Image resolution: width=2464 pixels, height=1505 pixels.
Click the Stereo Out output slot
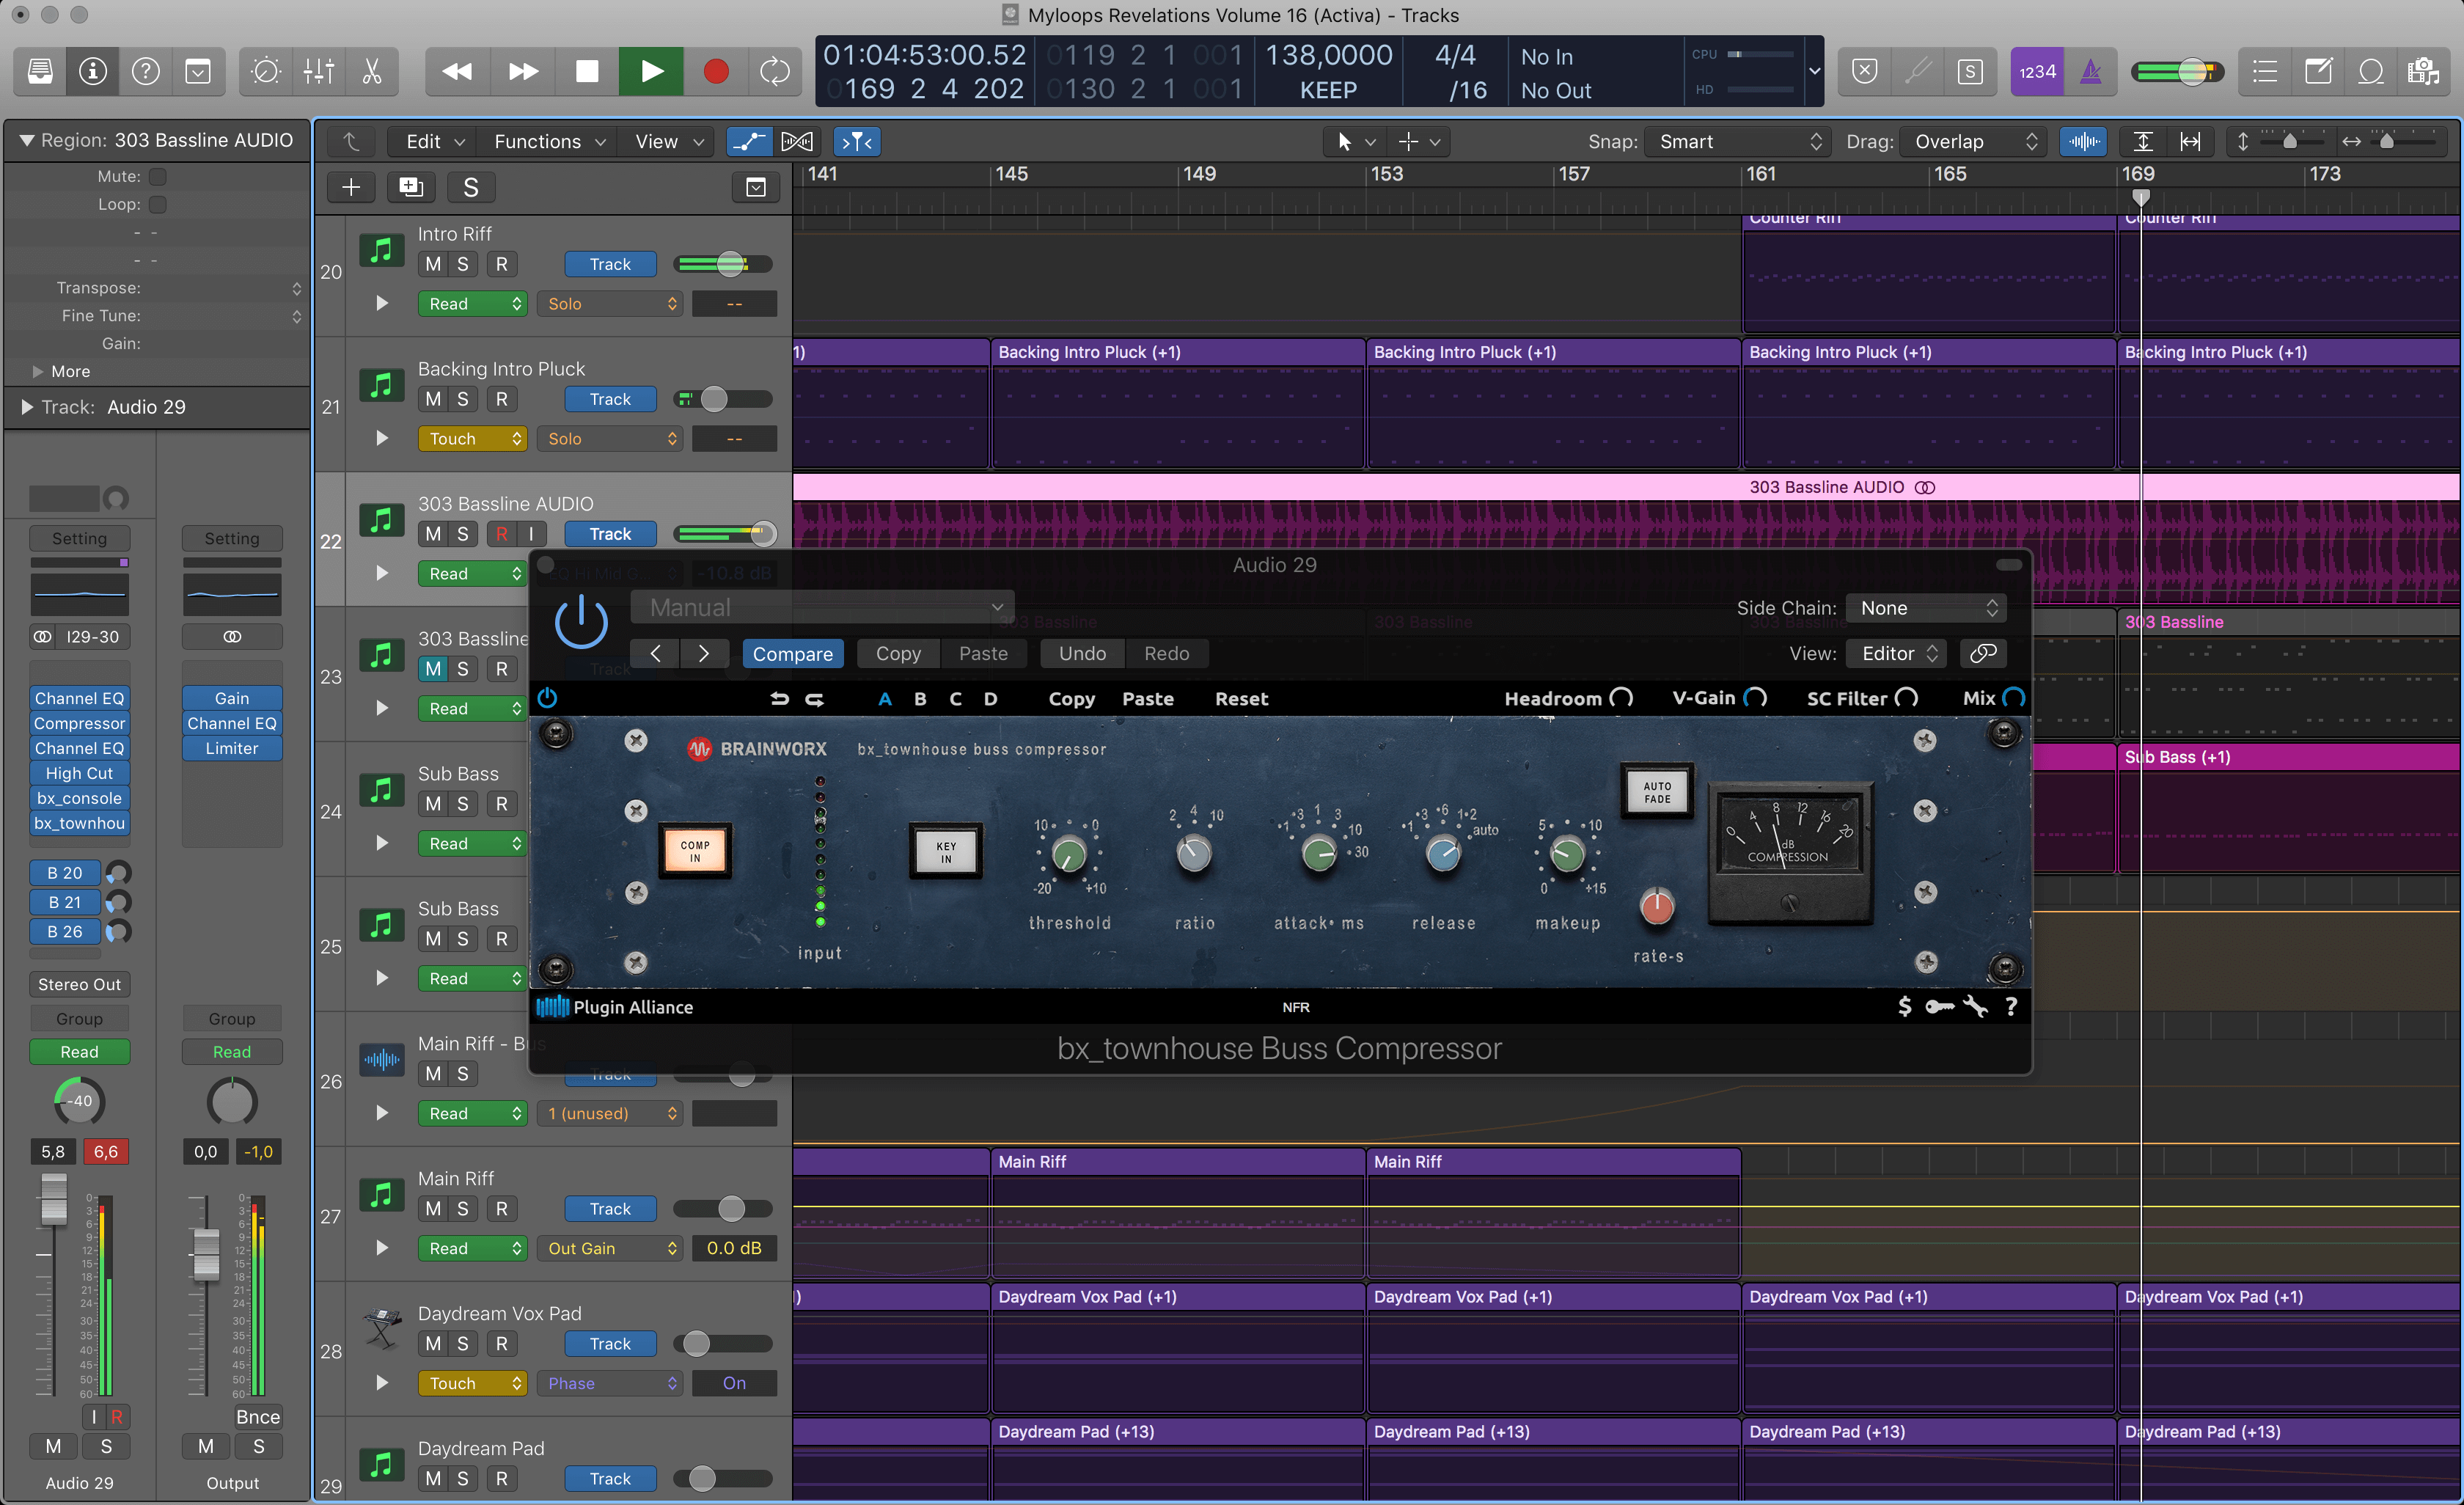79,984
